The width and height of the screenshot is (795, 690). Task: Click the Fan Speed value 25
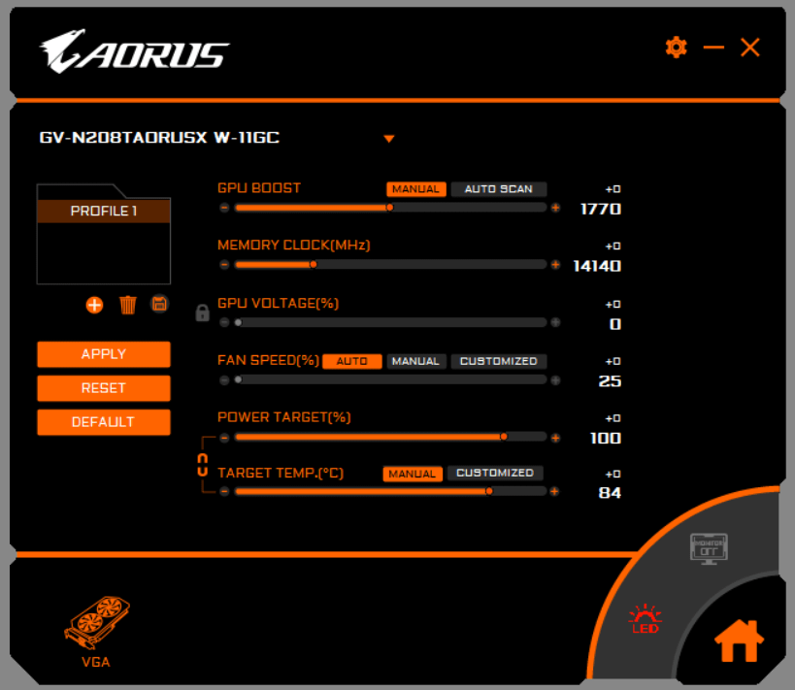(610, 381)
